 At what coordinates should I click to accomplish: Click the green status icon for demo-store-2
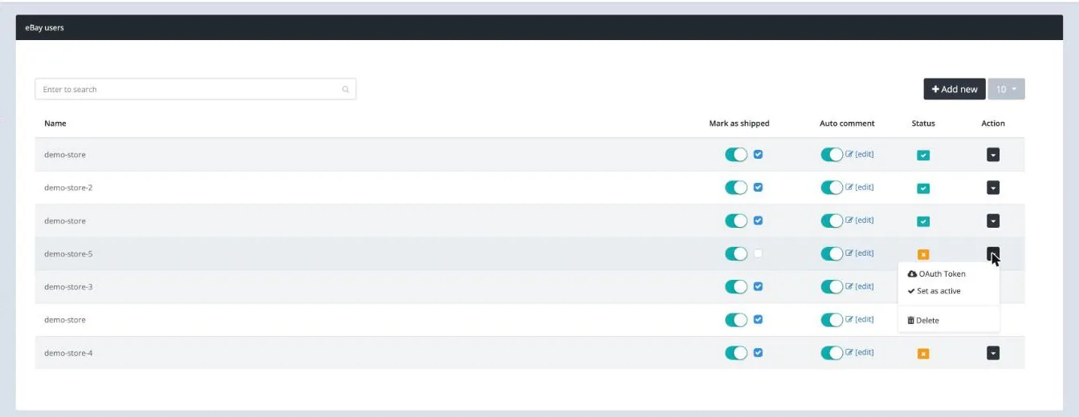tap(923, 188)
